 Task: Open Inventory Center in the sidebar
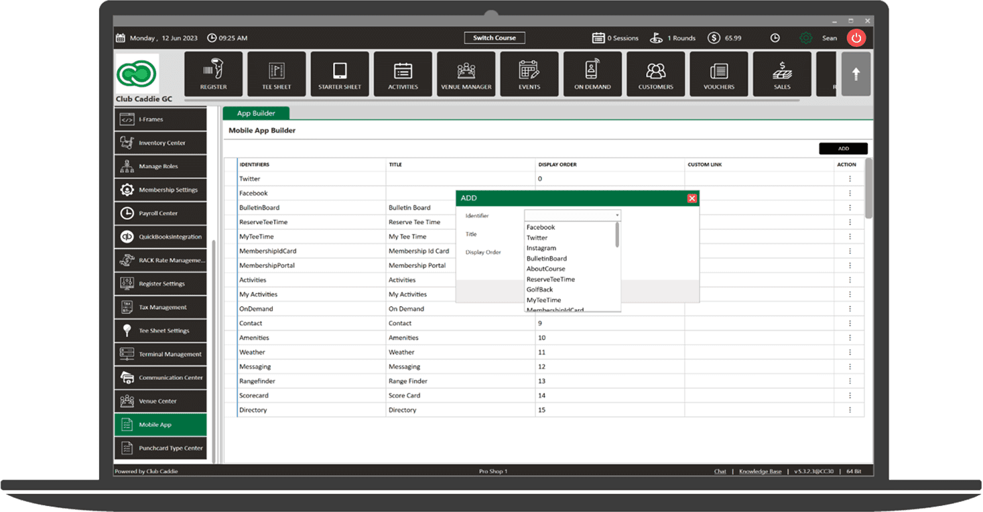pos(160,143)
